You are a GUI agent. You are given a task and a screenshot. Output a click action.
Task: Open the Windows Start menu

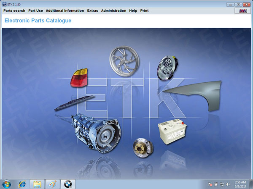(x=7, y=184)
